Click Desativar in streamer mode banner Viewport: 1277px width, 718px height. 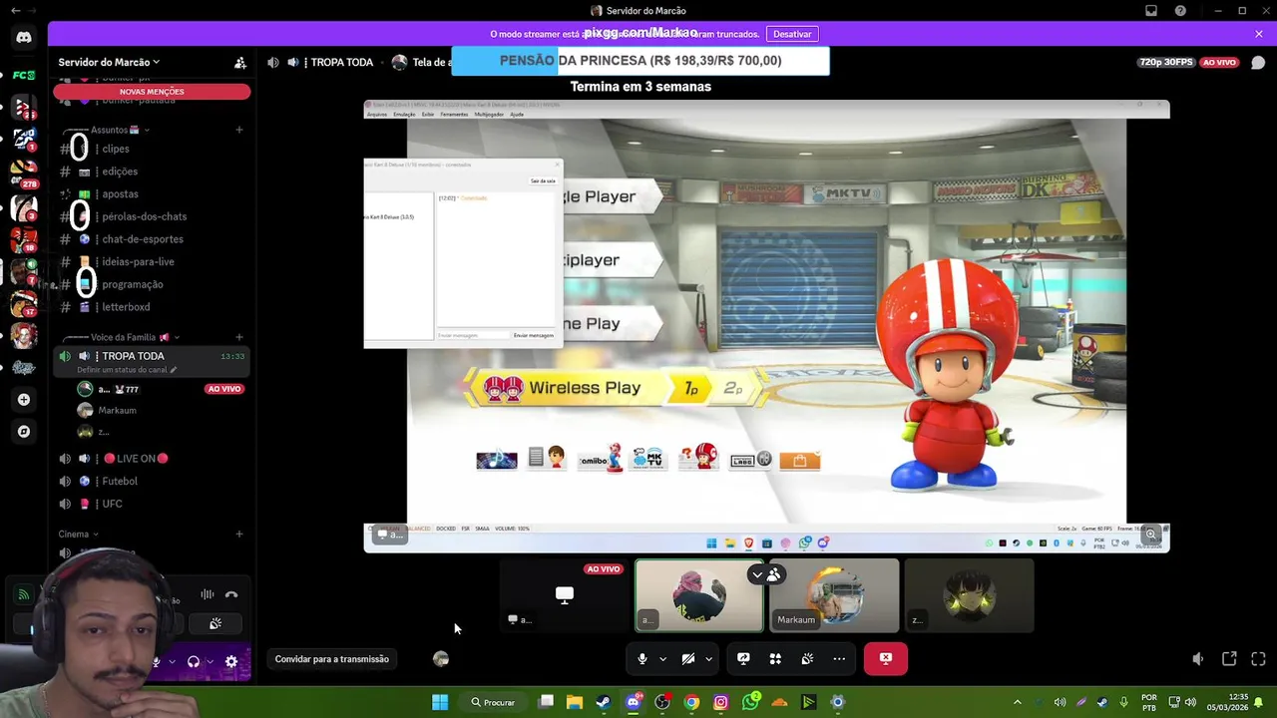click(x=792, y=34)
